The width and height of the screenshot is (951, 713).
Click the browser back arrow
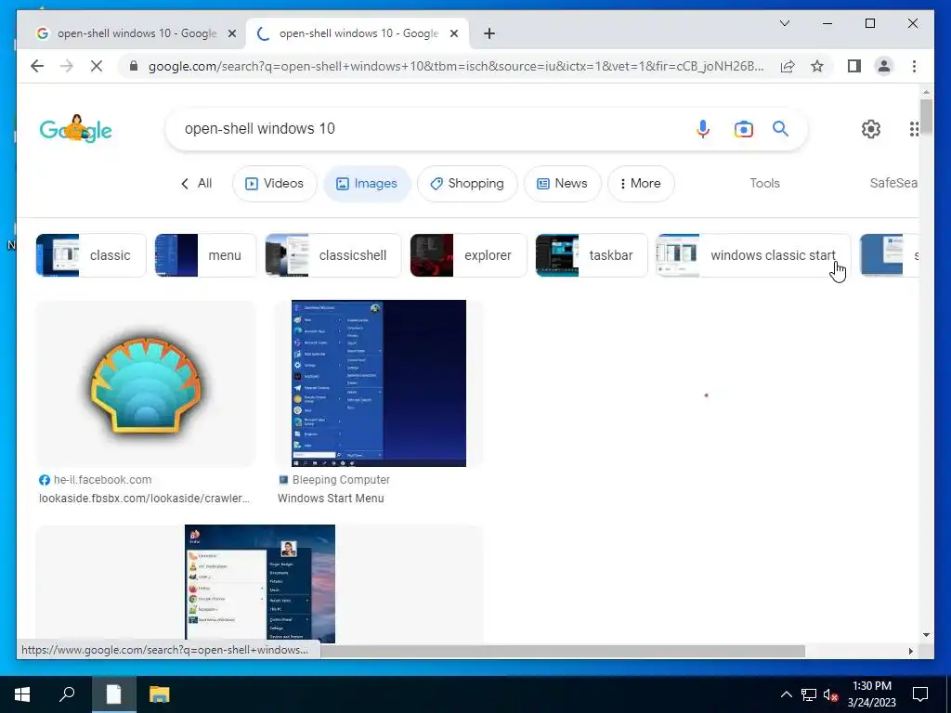(x=37, y=66)
